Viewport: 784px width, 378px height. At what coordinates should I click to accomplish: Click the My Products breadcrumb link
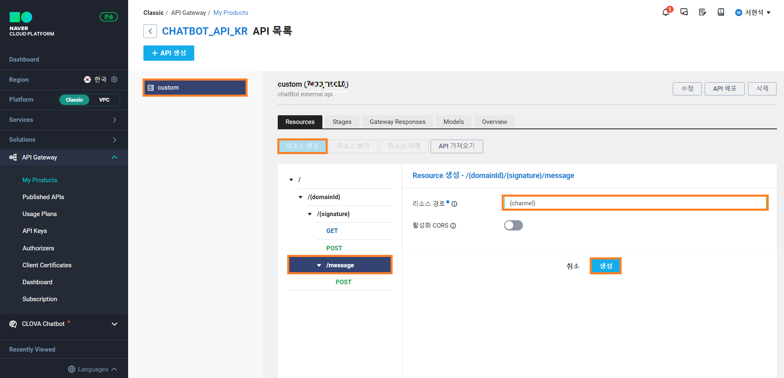point(231,13)
